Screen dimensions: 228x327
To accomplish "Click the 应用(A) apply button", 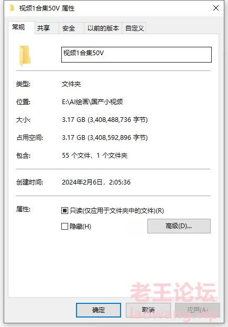I will (x=198, y=310).
